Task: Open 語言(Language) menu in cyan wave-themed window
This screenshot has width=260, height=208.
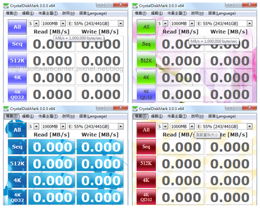Action: (x=93, y=116)
